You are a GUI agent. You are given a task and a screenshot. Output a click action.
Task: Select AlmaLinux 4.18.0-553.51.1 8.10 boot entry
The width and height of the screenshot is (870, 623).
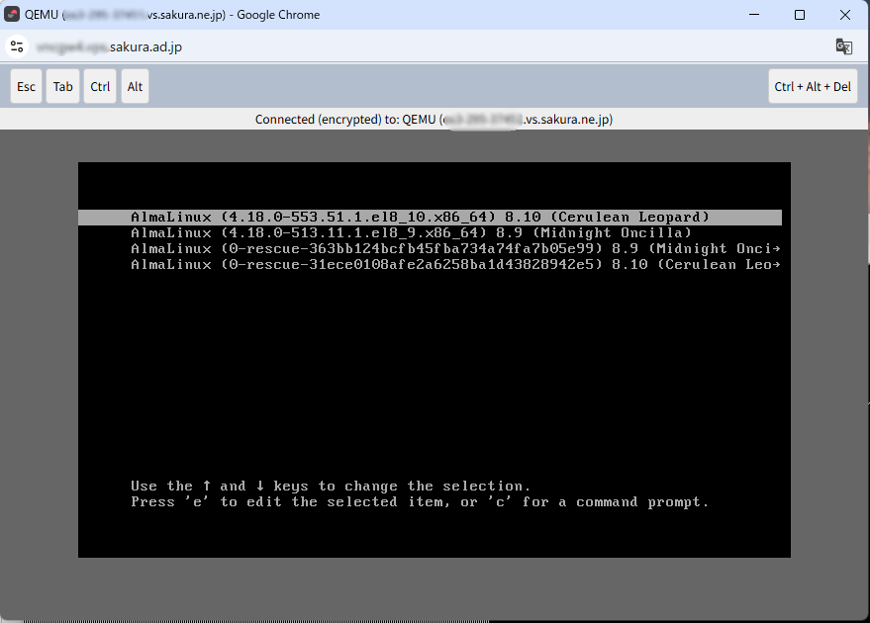pyautogui.click(x=430, y=218)
